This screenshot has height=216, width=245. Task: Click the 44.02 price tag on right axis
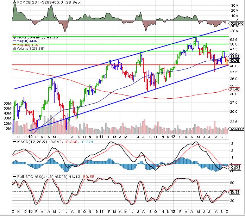pyautogui.click(x=235, y=57)
